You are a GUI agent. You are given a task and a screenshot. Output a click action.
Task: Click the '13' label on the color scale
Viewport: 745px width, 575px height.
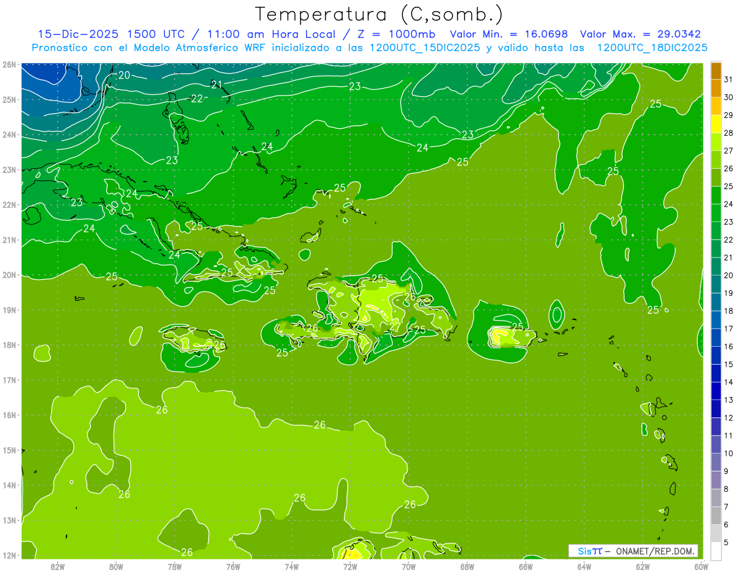(728, 400)
